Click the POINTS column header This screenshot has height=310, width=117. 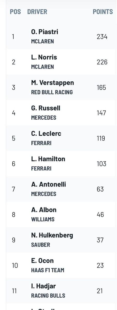point(103,12)
